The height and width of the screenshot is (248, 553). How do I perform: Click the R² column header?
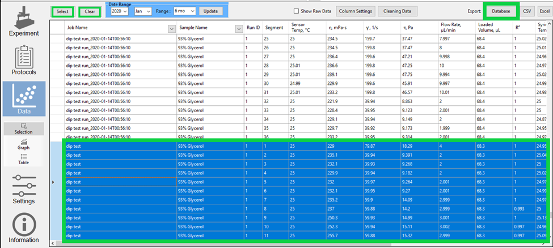point(524,28)
